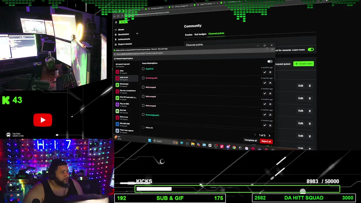Click the Kick logo in dashboard
Screen dimensions: 361x203
tap(123, 22)
